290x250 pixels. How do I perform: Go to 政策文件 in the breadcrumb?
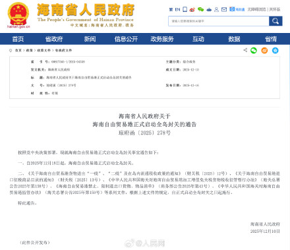pos(44,50)
